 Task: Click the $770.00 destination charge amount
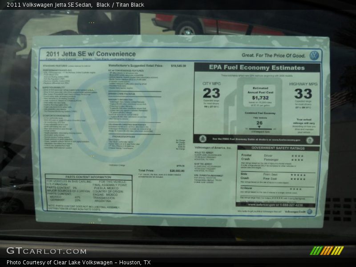pyautogui.click(x=181, y=166)
